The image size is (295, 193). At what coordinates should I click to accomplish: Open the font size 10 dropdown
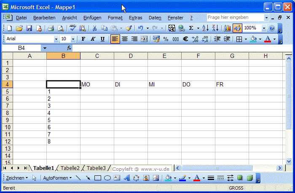(73, 39)
